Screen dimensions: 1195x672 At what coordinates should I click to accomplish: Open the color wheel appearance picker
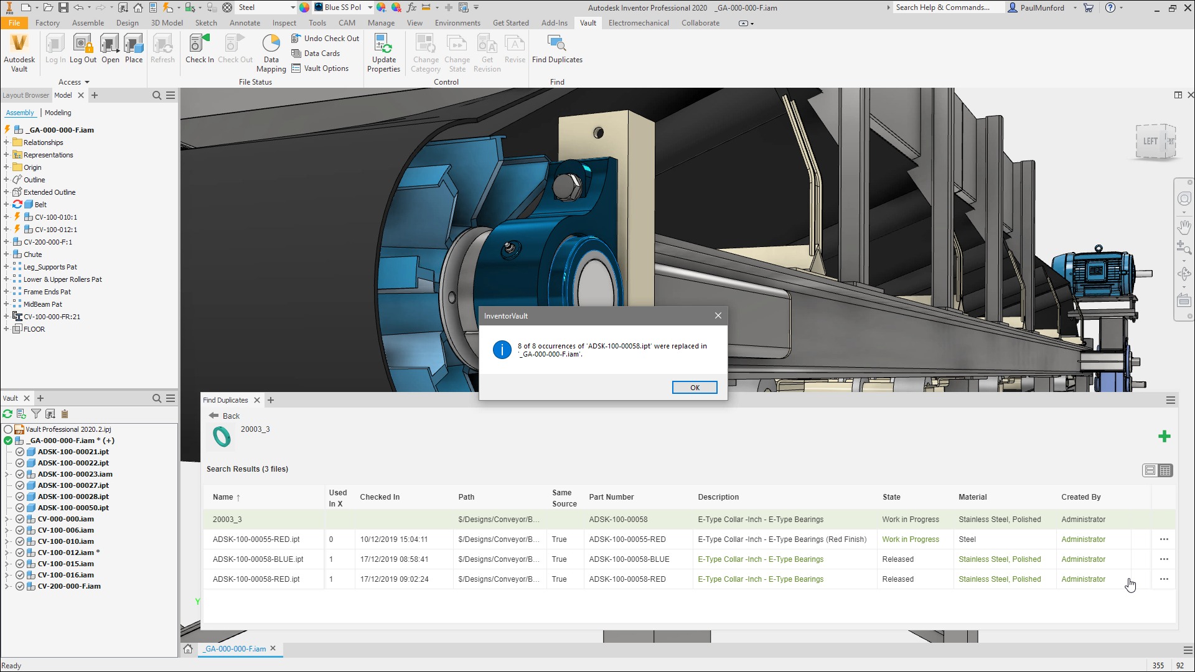coord(304,7)
